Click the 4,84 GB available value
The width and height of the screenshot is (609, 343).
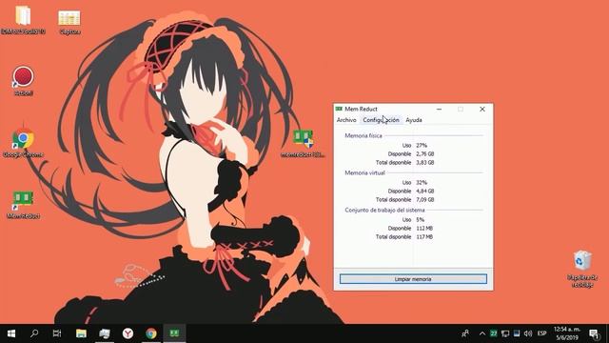[x=425, y=191]
